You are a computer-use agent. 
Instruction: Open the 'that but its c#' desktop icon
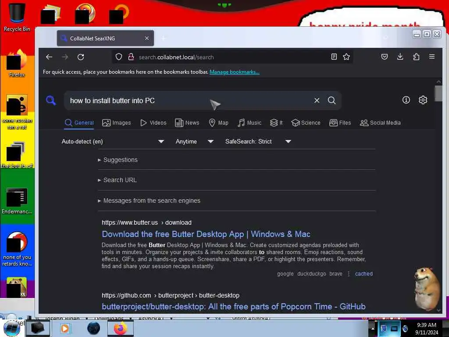coord(17,155)
